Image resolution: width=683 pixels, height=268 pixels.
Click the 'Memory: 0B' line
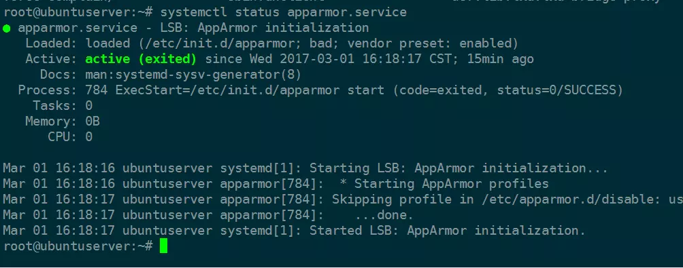point(63,121)
